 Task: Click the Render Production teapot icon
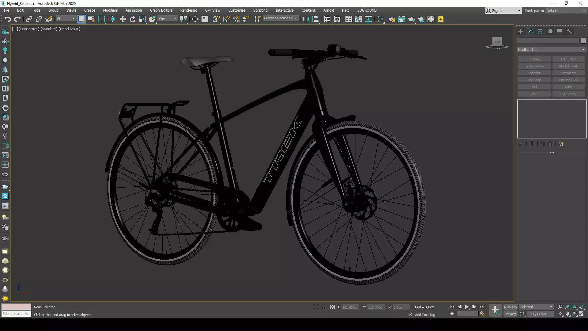(x=411, y=19)
